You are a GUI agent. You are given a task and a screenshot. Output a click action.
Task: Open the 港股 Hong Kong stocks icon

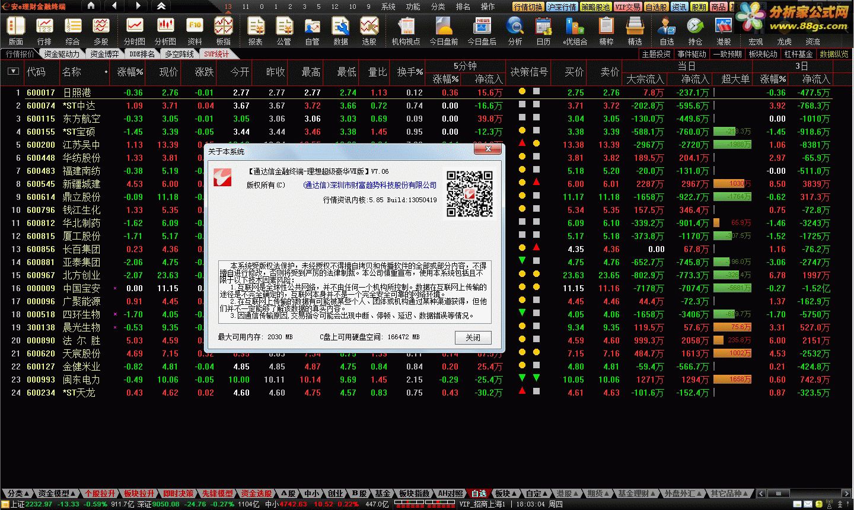tap(724, 31)
